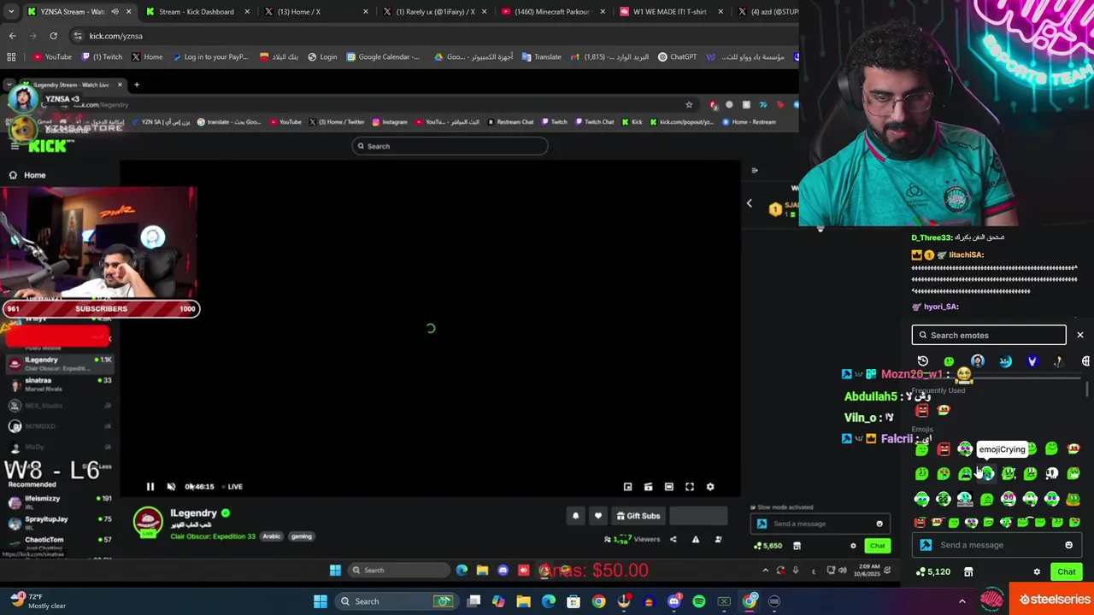Open the apps grid in bookmarks bar
The width and height of the screenshot is (1094, 615).
click(11, 57)
